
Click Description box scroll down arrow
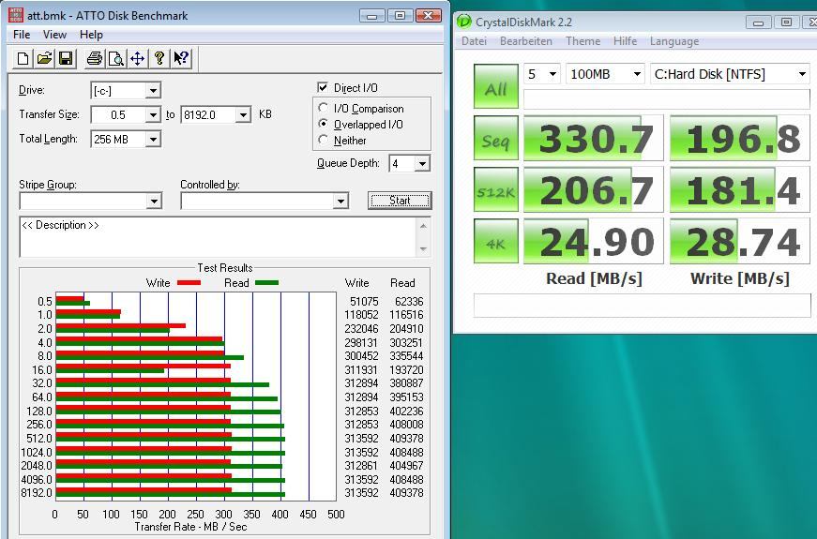pos(423,249)
